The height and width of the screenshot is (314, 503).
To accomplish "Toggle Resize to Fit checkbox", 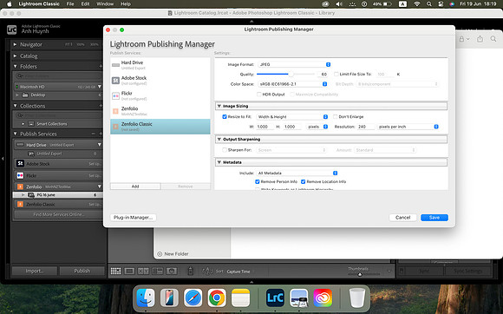I will click(x=225, y=117).
